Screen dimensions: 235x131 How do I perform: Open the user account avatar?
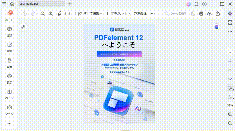(188, 4)
